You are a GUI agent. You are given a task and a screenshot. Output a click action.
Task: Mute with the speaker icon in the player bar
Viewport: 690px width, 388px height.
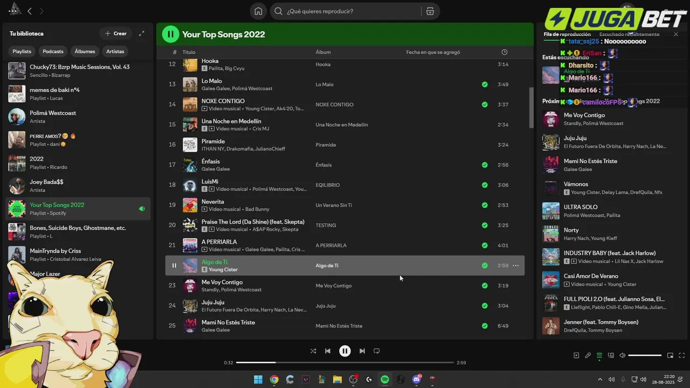click(x=622, y=356)
